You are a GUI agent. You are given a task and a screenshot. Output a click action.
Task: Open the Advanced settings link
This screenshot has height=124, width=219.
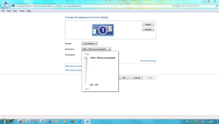tap(148, 61)
